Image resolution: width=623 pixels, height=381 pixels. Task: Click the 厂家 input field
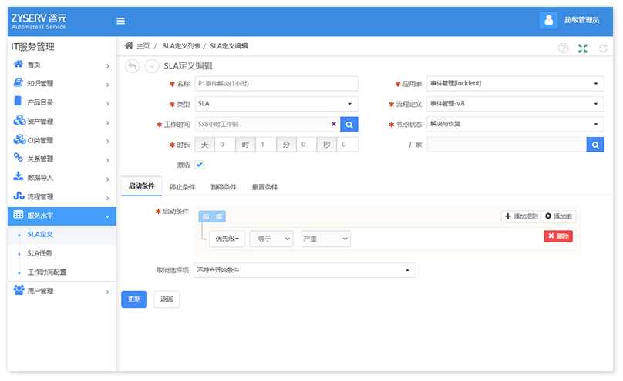[x=507, y=145]
